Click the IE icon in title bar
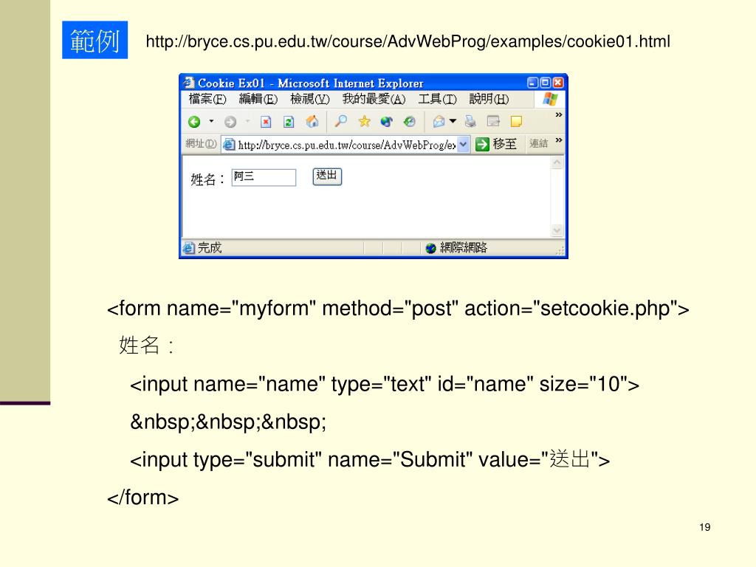 point(188,83)
